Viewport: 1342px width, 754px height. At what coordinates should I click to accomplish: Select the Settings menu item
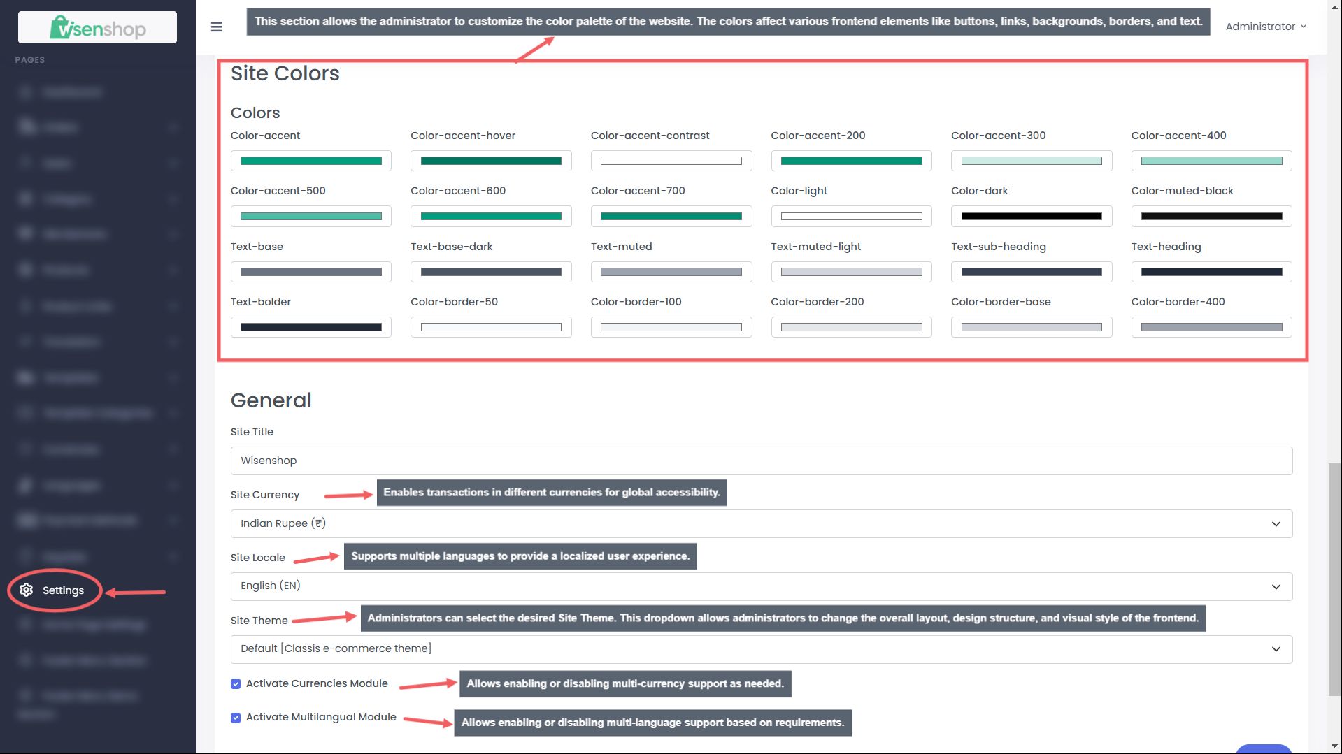[x=55, y=590]
